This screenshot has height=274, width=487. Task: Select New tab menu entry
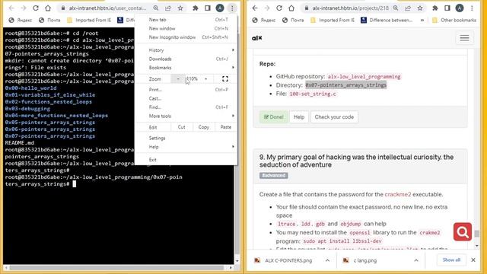(x=186, y=20)
